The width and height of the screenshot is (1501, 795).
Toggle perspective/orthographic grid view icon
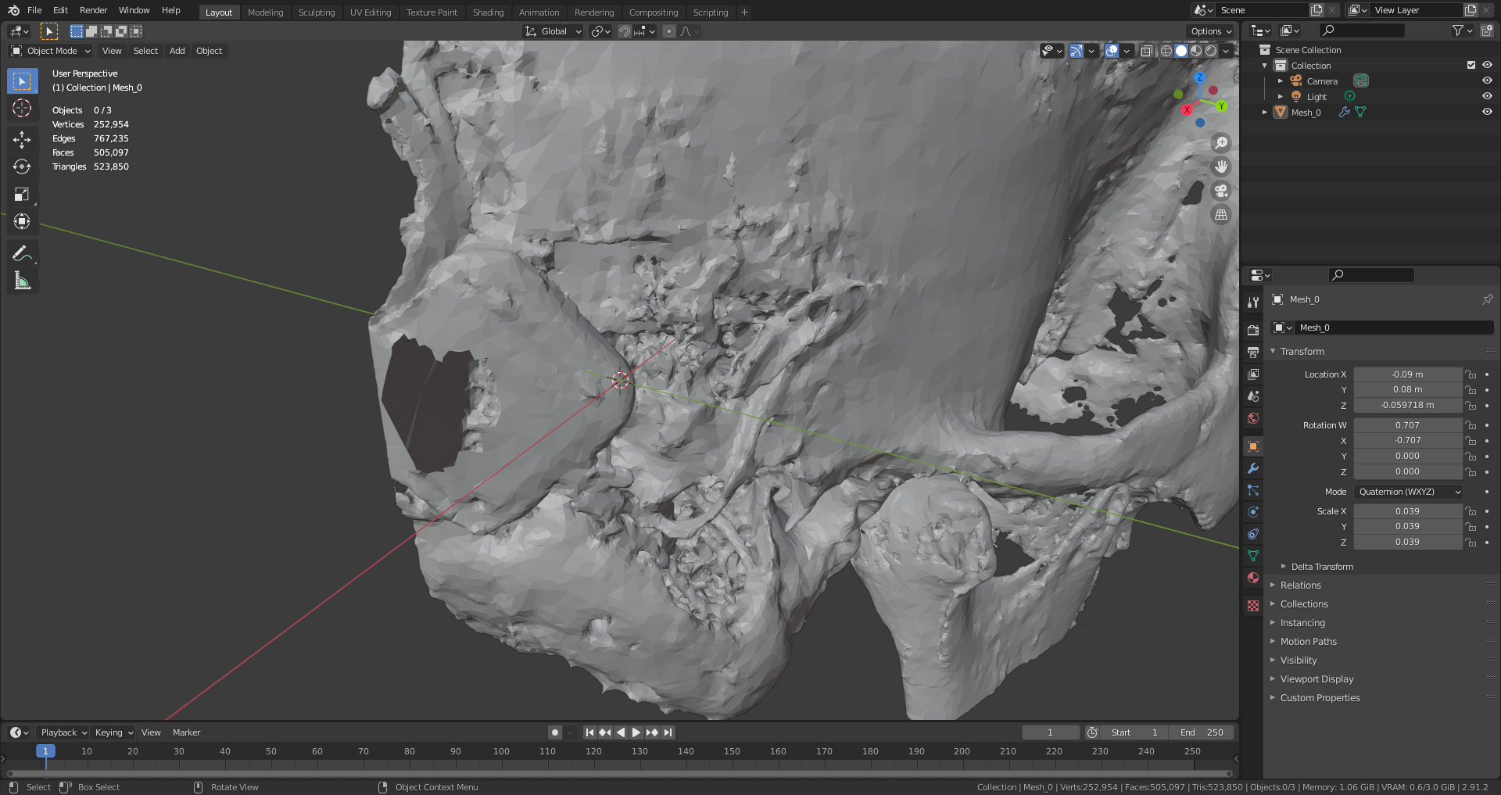[x=1220, y=215]
